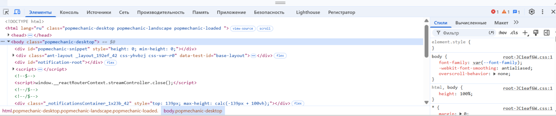This screenshot has width=556, height=116.
Task: Activate the inspect element picker icon
Action: coord(6,12)
